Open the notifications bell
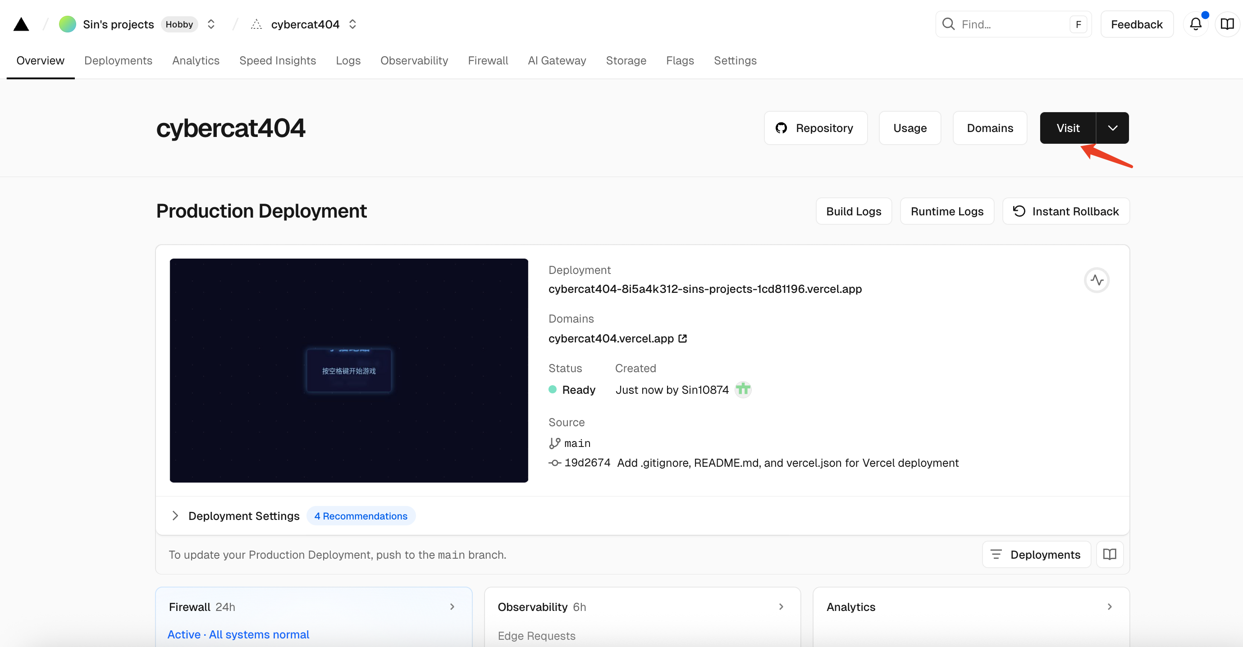 (1195, 24)
